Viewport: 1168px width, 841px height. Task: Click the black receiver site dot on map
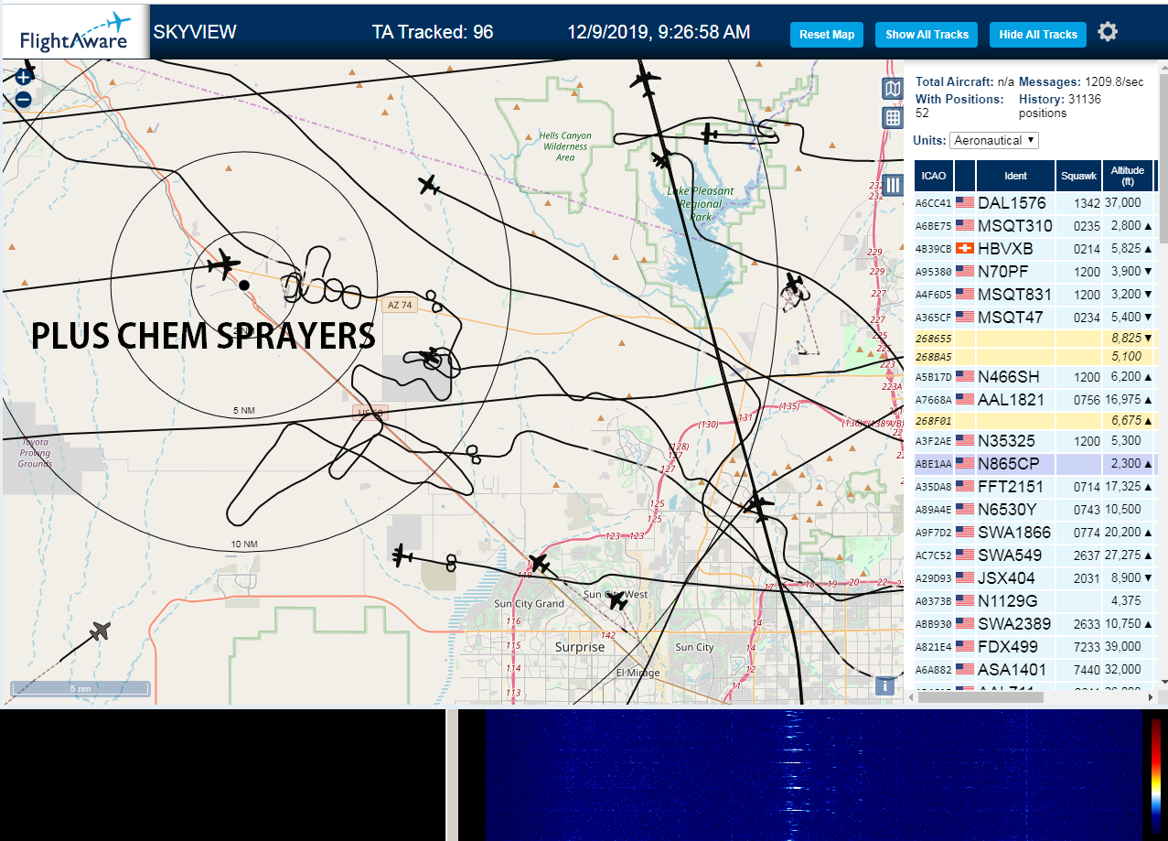pyautogui.click(x=244, y=286)
